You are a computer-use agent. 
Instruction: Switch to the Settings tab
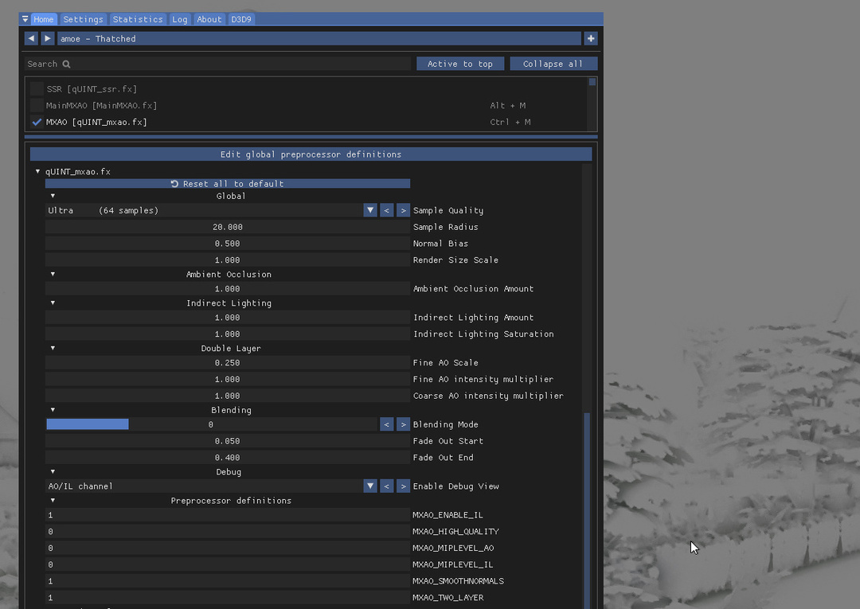click(x=83, y=19)
